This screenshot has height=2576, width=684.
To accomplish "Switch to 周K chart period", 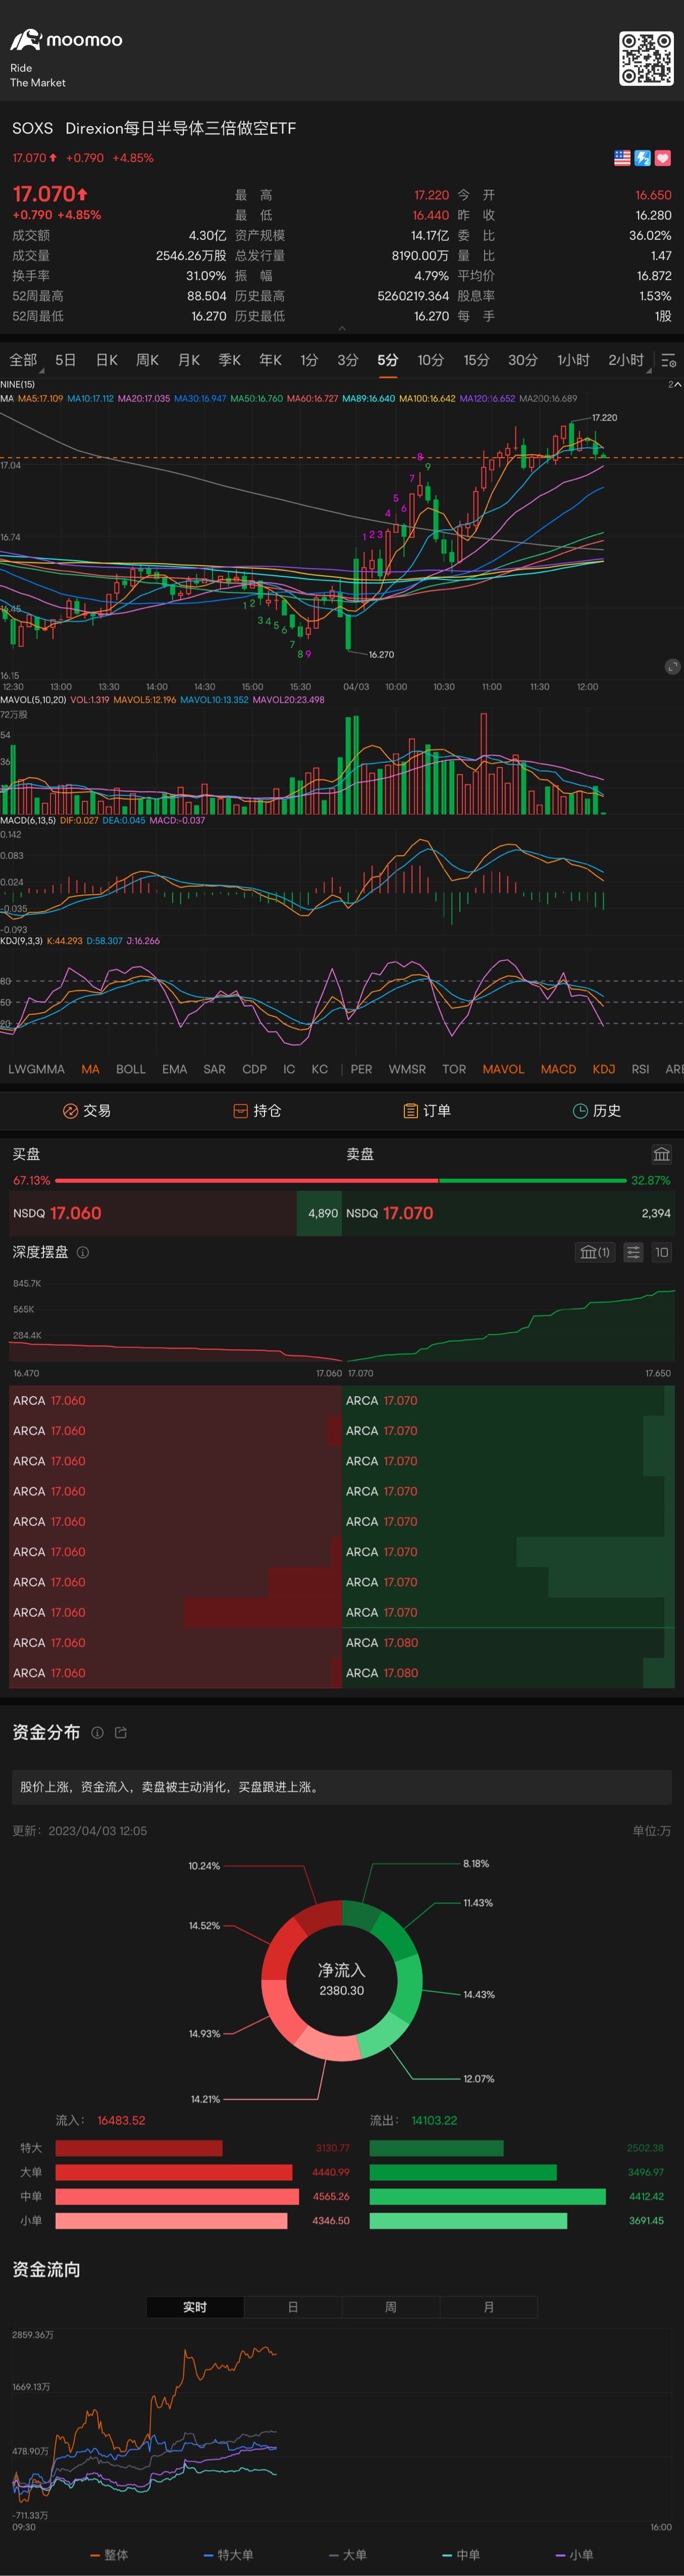I will [x=147, y=360].
